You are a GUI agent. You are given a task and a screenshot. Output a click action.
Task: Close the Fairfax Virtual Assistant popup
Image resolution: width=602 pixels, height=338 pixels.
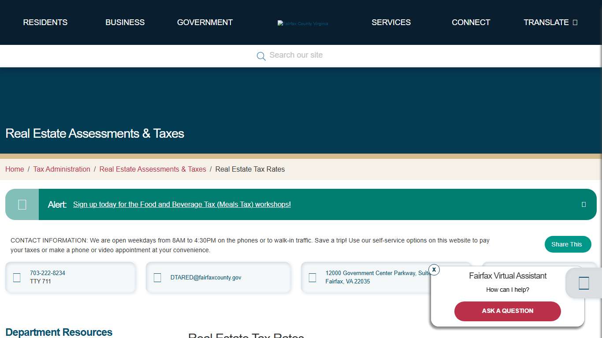click(434, 269)
